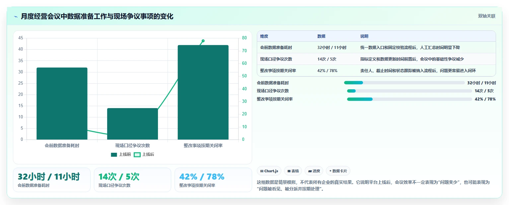Click table cell 14次 / 5次
Viewport: 509px width, 205px height.
pos(327,59)
